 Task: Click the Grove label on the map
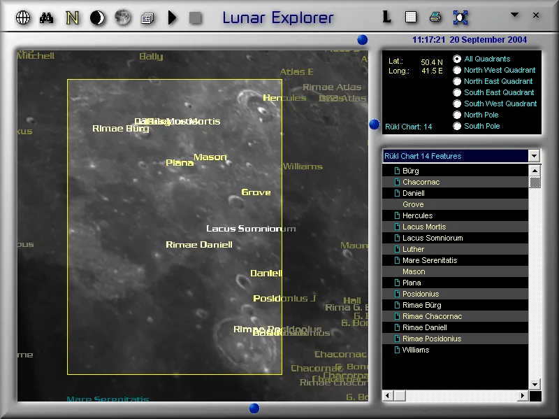256,192
